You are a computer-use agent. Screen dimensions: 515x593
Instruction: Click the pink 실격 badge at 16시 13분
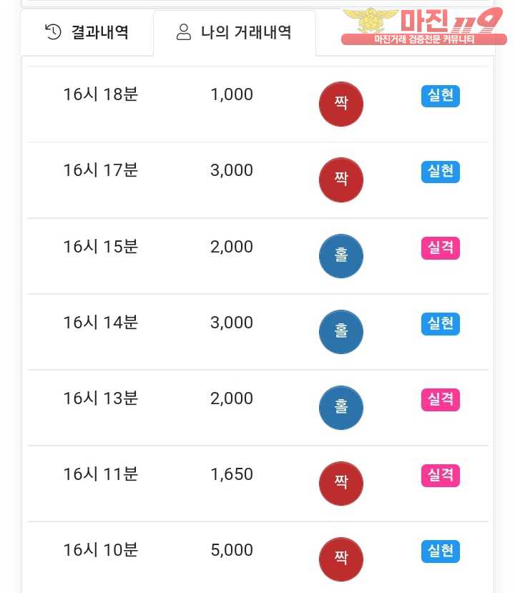point(440,400)
